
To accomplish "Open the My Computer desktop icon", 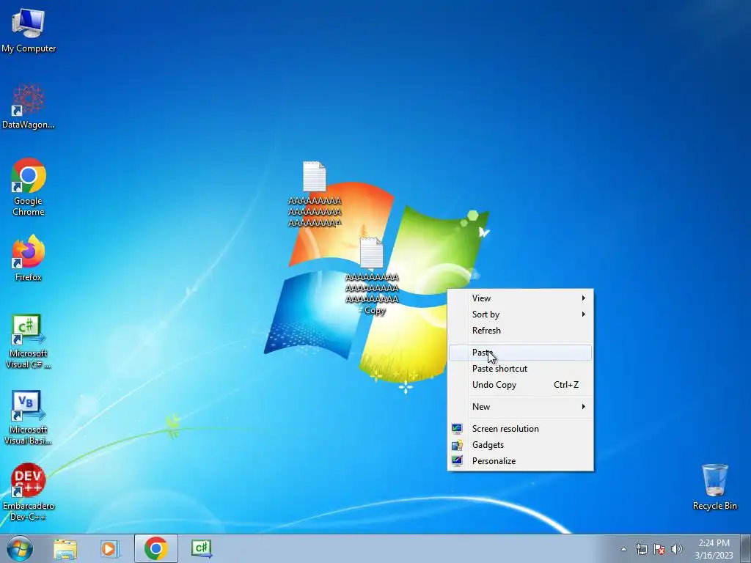I will point(29,31).
